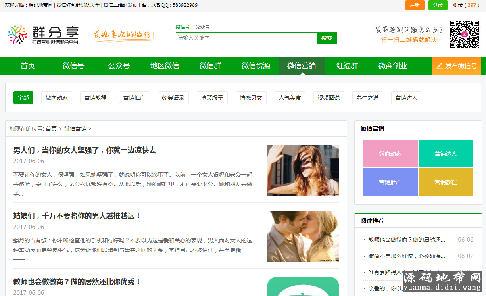The width and height of the screenshot is (486, 296).
Task: Click the QR code image in header
Action: (464, 35)
